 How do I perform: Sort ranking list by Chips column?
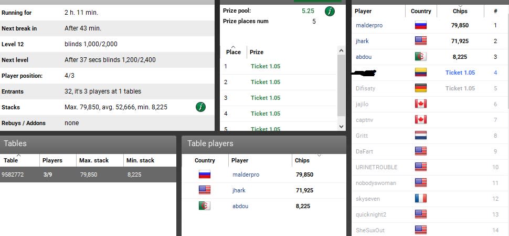point(460,11)
